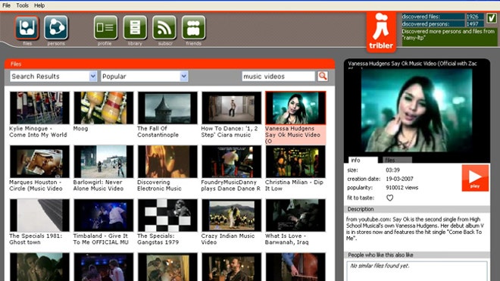Select The Specials Gangstas 1979 thumbnail
This screenshot has height=281, width=500.
tap(167, 215)
